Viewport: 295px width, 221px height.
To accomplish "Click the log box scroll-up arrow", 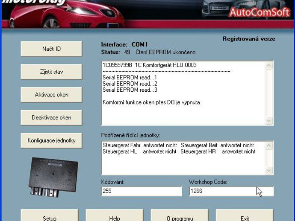I will click(x=268, y=66).
